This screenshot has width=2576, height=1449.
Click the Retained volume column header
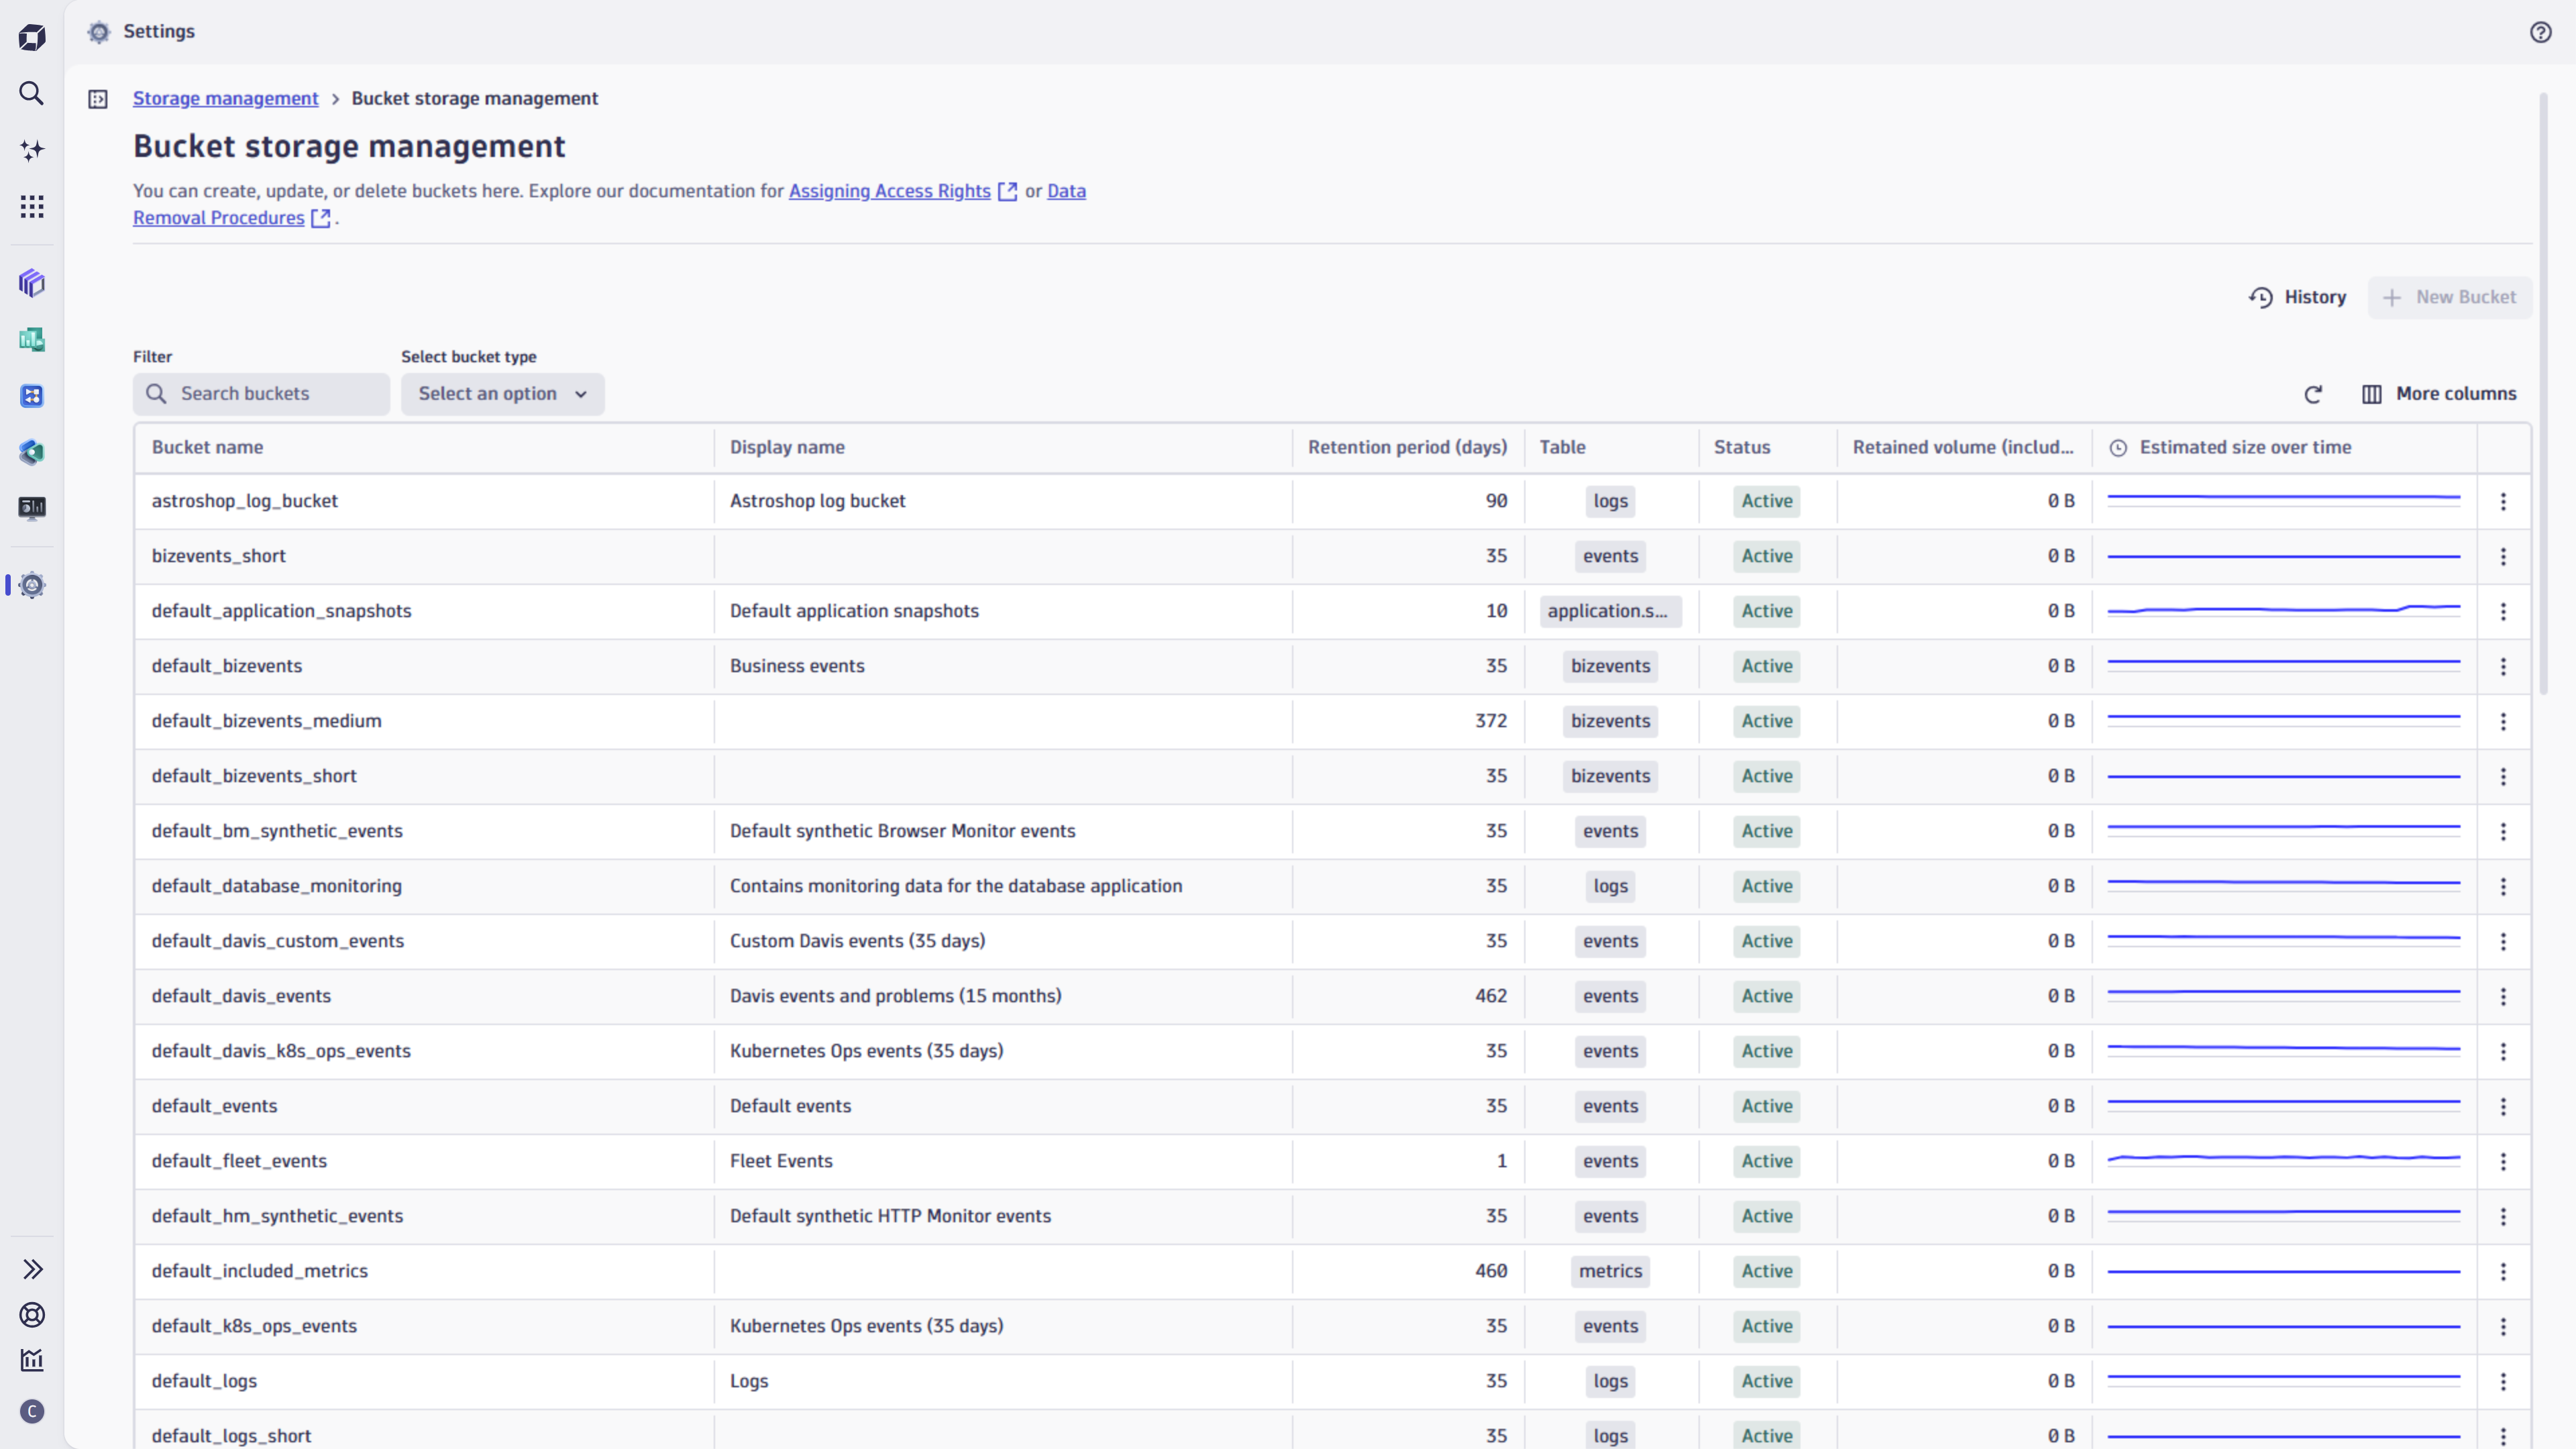(1963, 447)
